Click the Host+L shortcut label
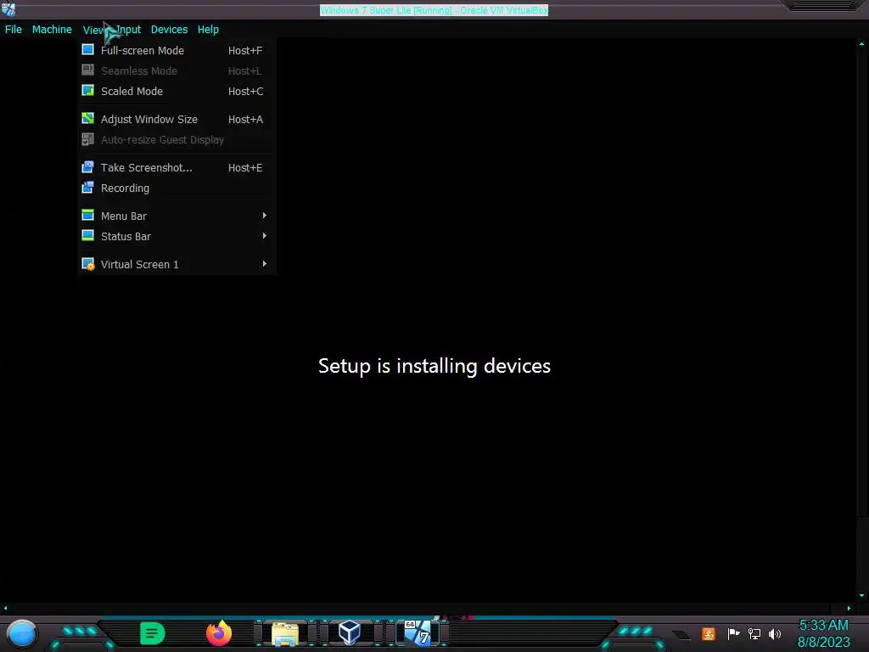 pyautogui.click(x=244, y=71)
